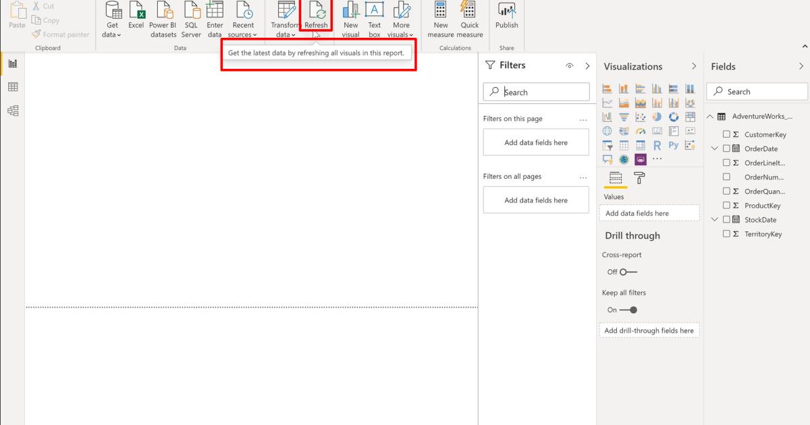Select the donut chart visualization
The height and width of the screenshot is (425, 810).
pos(673,116)
